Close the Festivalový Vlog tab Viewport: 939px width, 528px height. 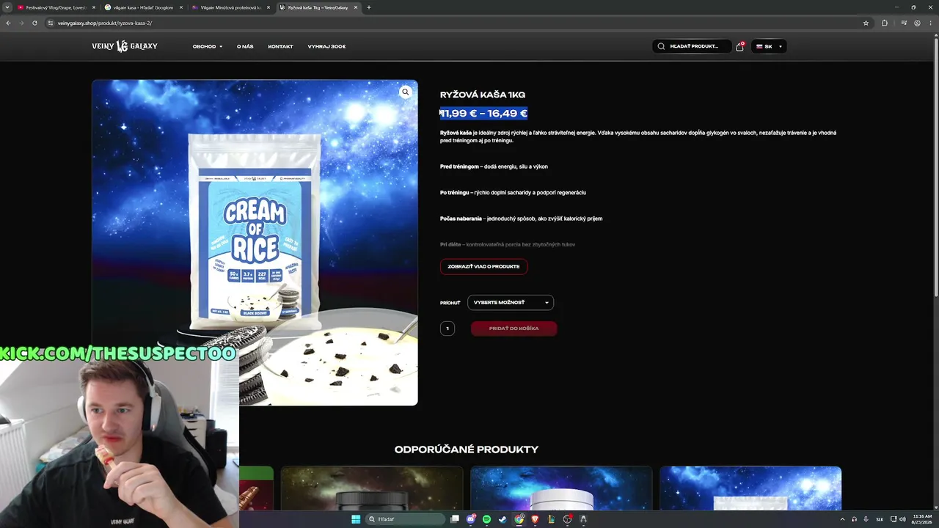pyautogui.click(x=94, y=7)
